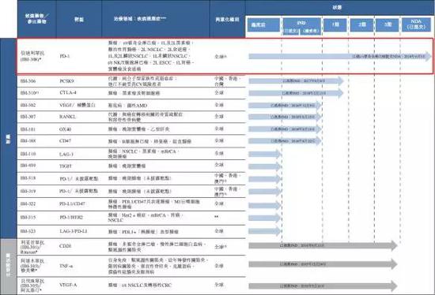Select the PD-1 target in highlighted row

65,56
